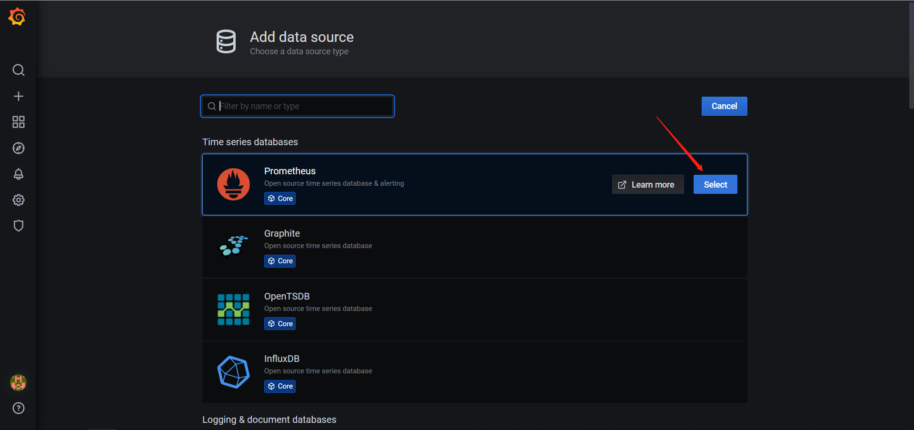Open the Help question mark icon
The image size is (914, 430).
[18, 408]
